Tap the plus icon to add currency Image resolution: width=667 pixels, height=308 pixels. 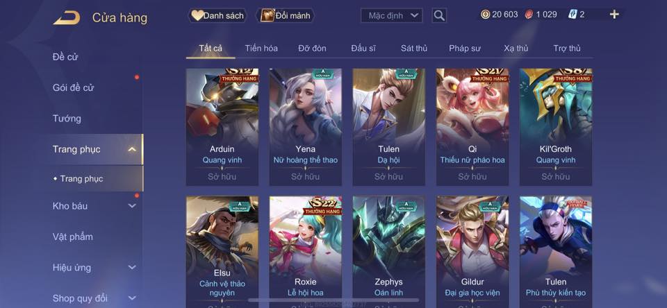614,15
